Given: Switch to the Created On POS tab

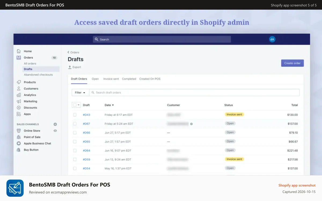Looking at the screenshot, I should point(150,79).
